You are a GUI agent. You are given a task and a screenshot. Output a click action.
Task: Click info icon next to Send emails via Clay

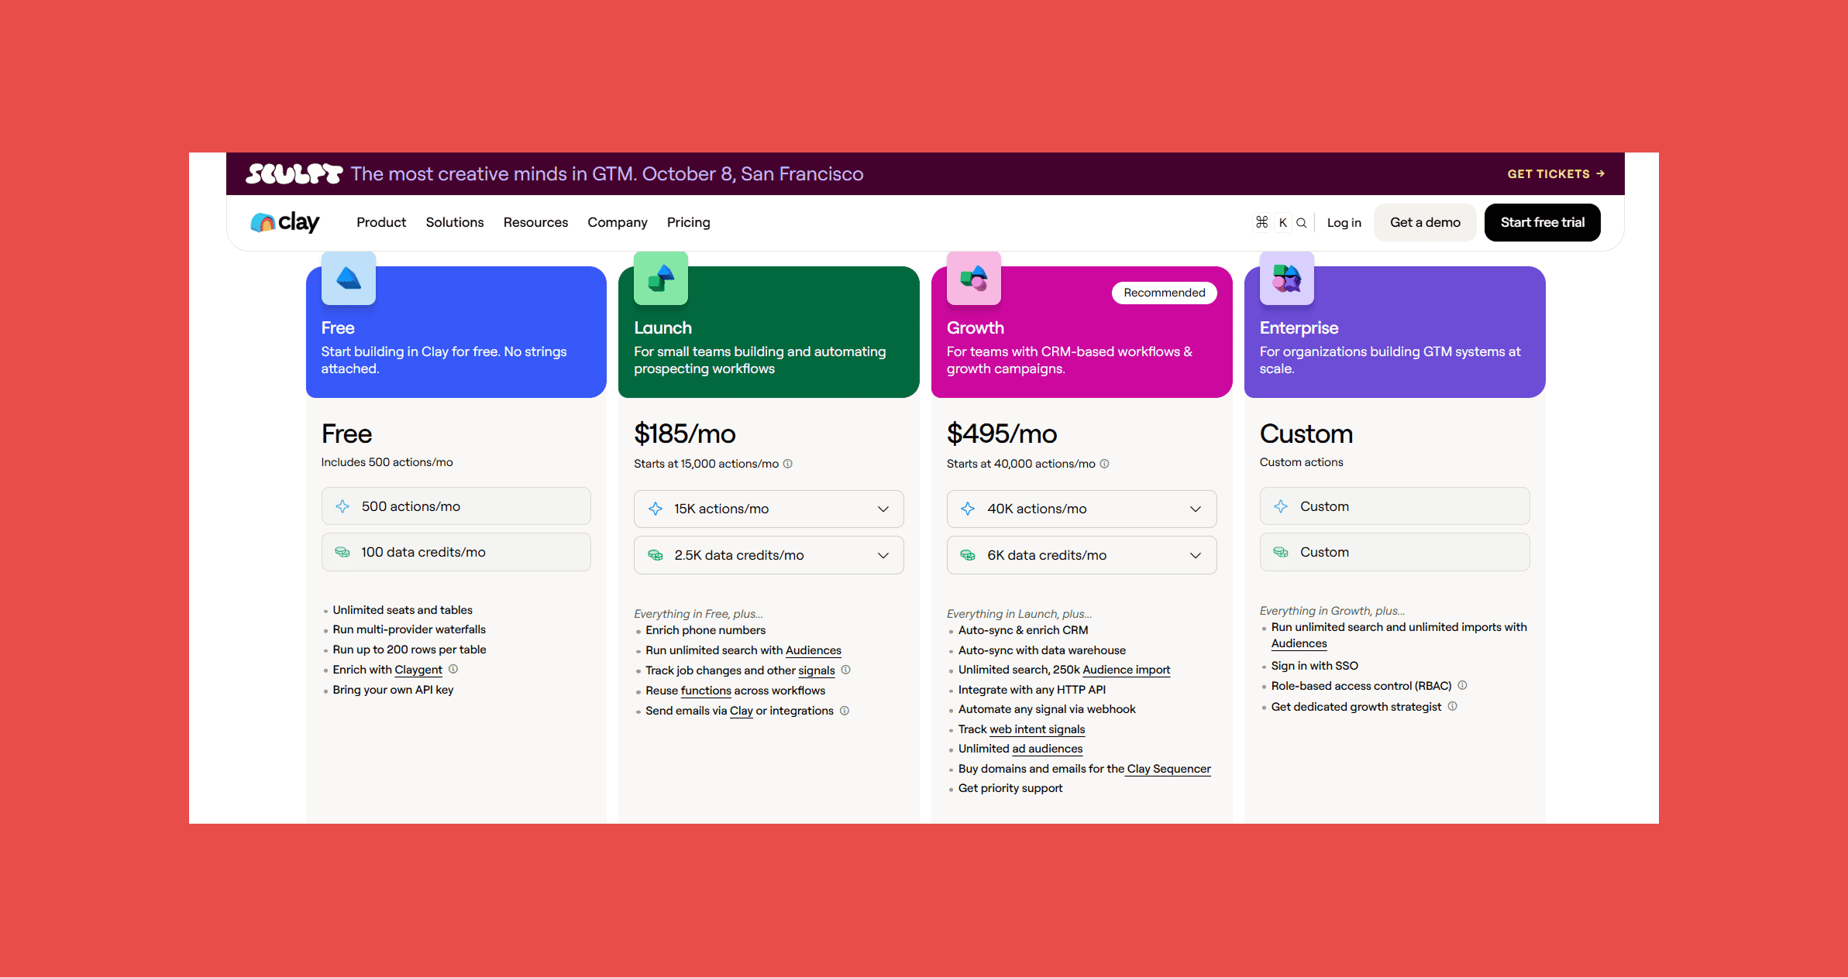tap(845, 711)
